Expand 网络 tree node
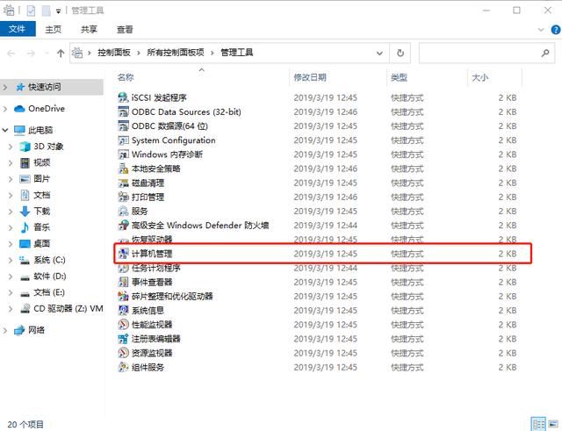 (x=5, y=330)
